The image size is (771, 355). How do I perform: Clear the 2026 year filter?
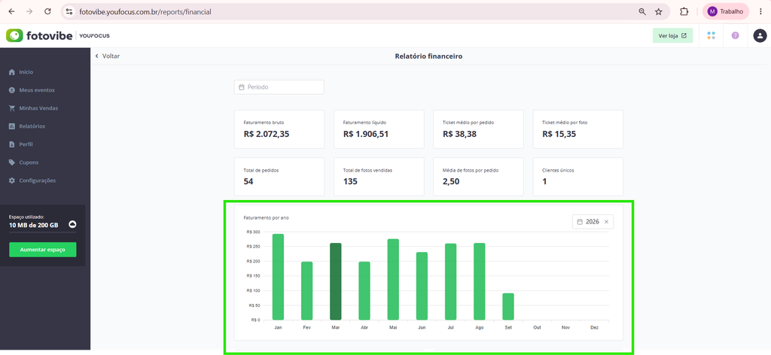click(606, 222)
